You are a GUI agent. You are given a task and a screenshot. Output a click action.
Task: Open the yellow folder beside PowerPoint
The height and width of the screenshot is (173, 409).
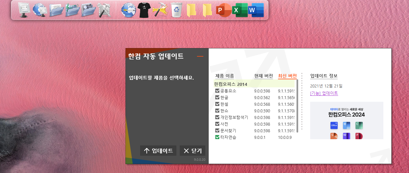coord(207,10)
